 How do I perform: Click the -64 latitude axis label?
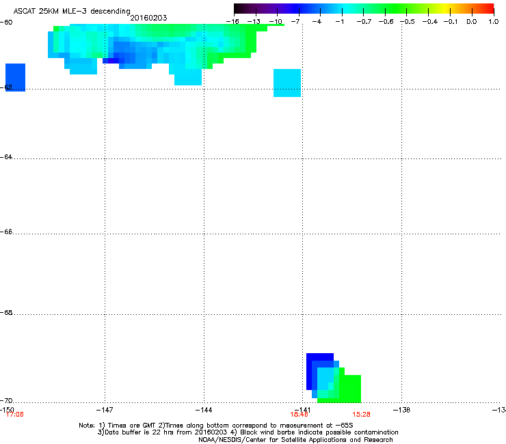coord(6,156)
